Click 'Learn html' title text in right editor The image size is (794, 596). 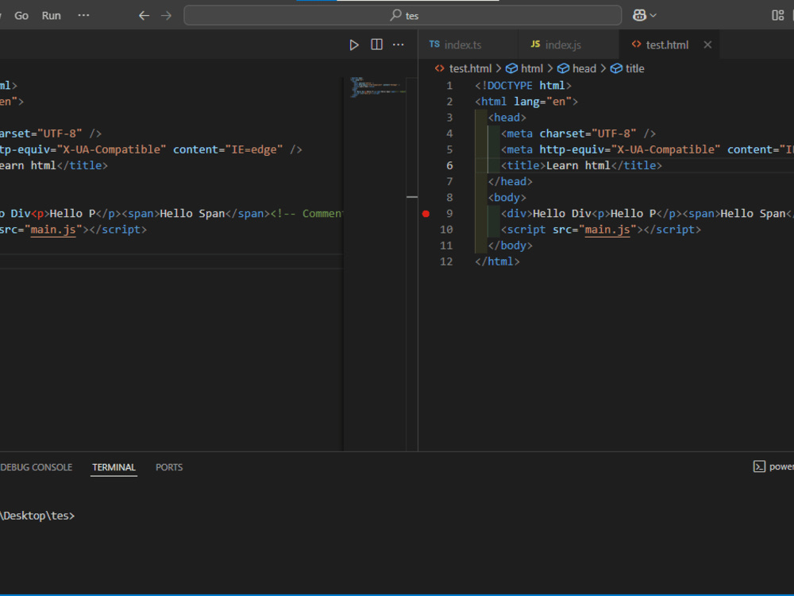[x=578, y=166]
